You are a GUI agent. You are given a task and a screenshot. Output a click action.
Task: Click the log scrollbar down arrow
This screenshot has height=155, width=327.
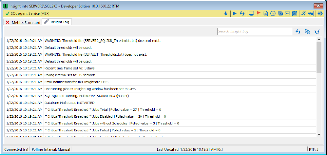319,134
